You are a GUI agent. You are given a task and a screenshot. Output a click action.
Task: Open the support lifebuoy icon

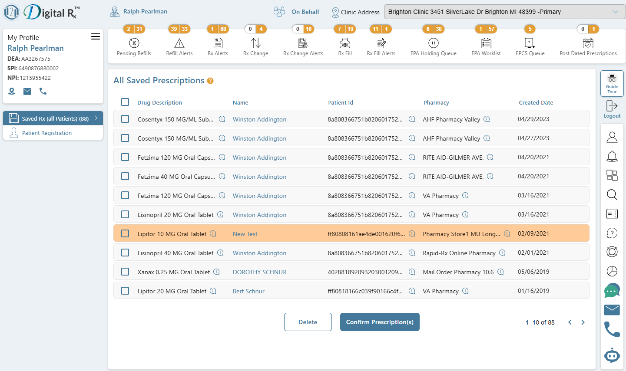(612, 252)
